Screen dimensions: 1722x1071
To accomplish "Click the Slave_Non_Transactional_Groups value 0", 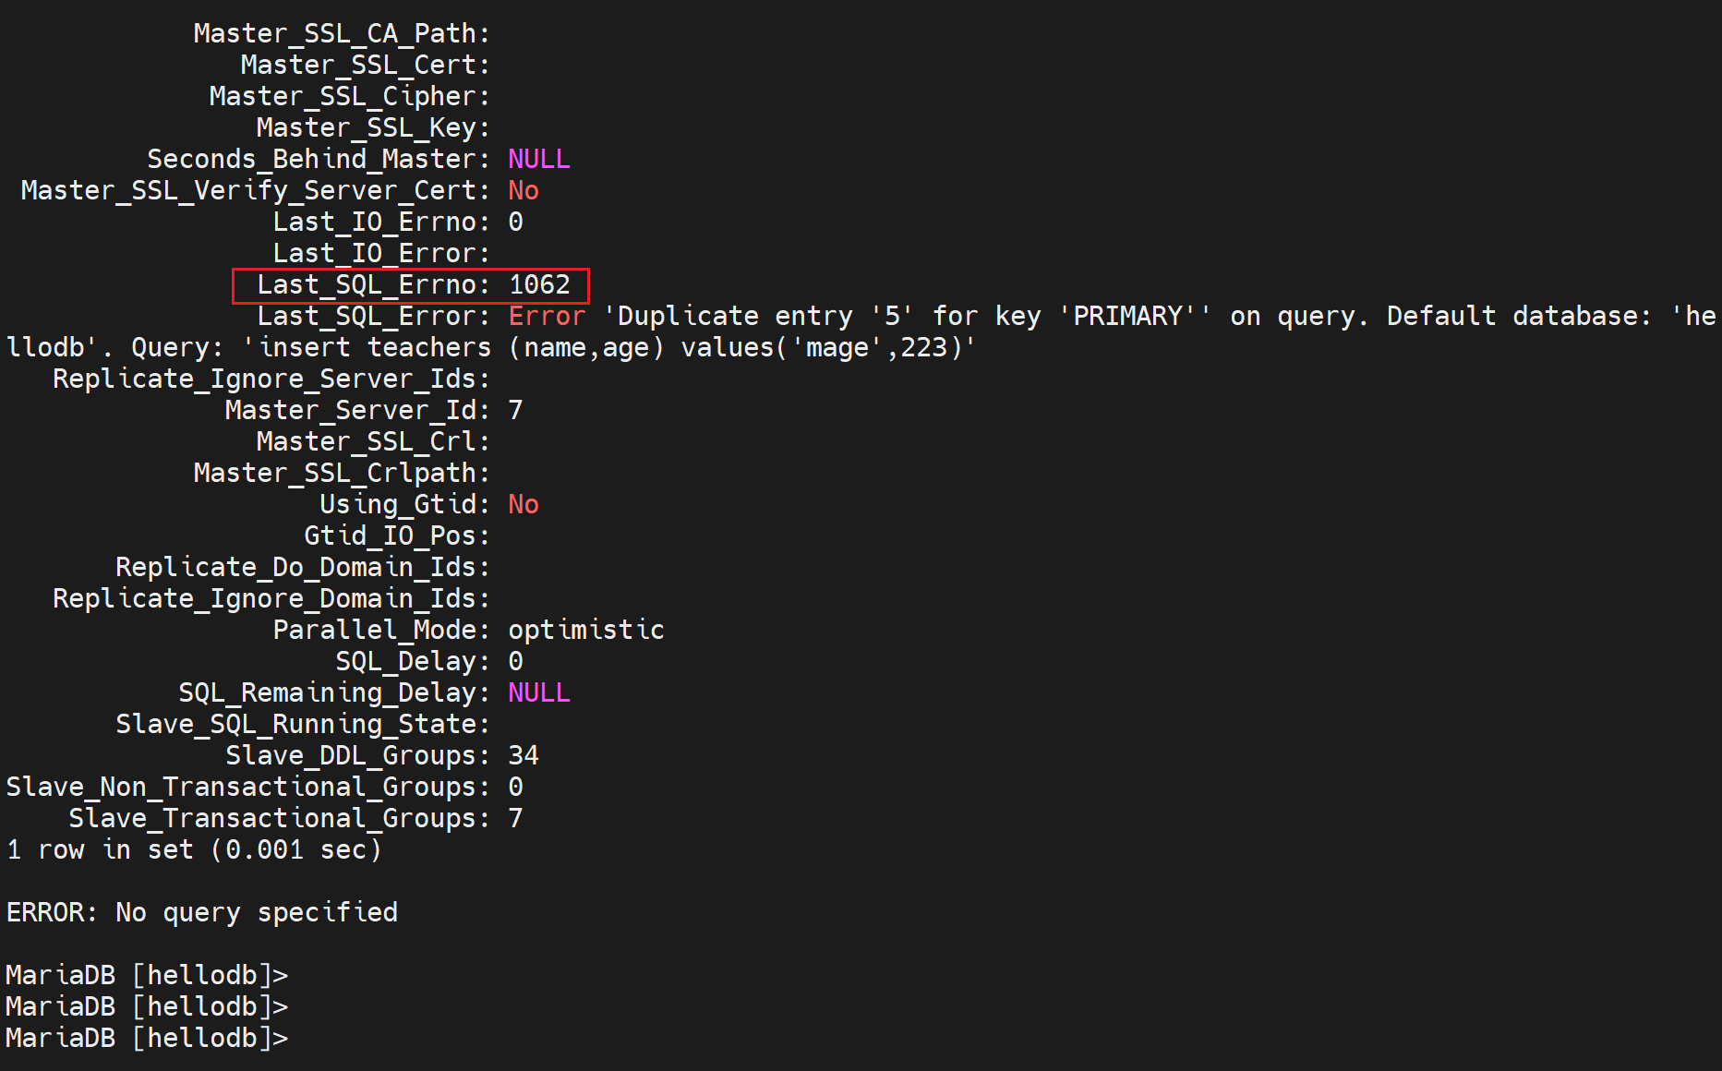I will pyautogui.click(x=515, y=787).
